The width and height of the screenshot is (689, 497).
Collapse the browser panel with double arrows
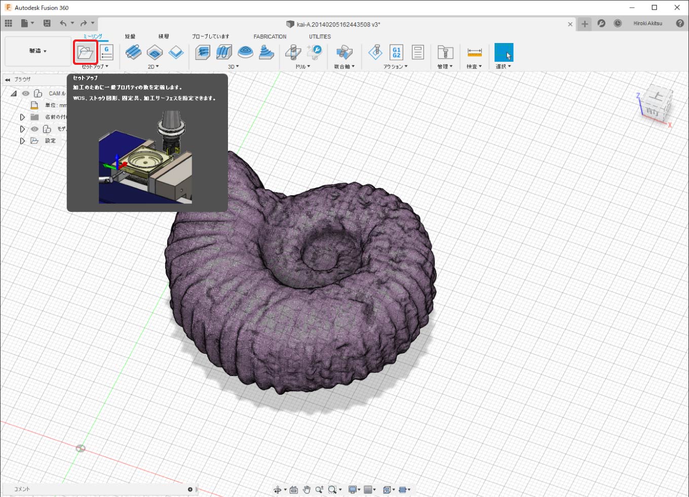(8, 79)
